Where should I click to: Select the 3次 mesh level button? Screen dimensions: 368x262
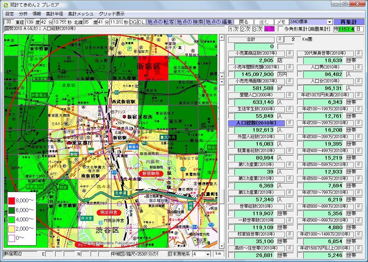pos(257,29)
